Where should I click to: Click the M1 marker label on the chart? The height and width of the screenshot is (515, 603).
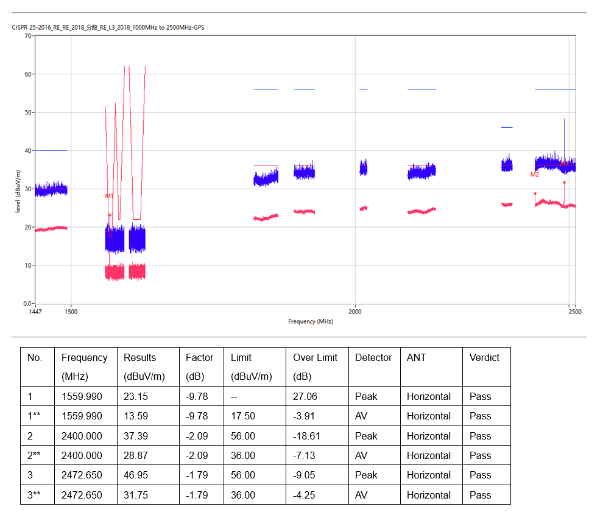click(110, 196)
